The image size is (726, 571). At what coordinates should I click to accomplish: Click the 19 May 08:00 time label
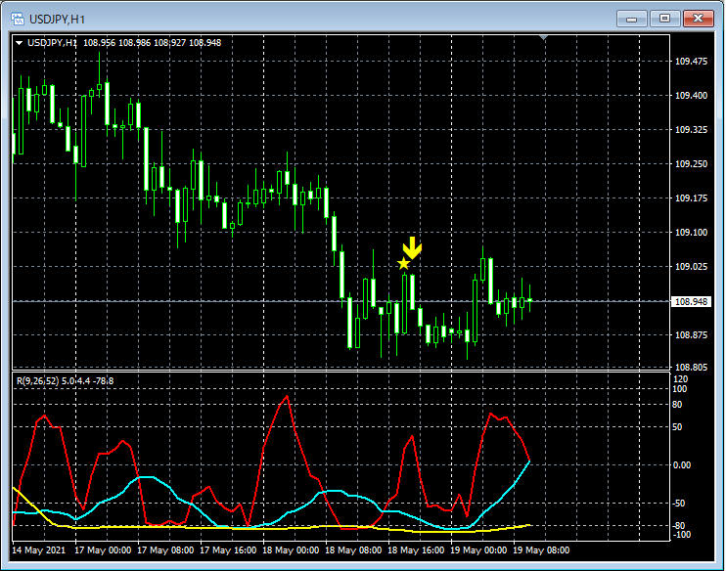point(541,550)
